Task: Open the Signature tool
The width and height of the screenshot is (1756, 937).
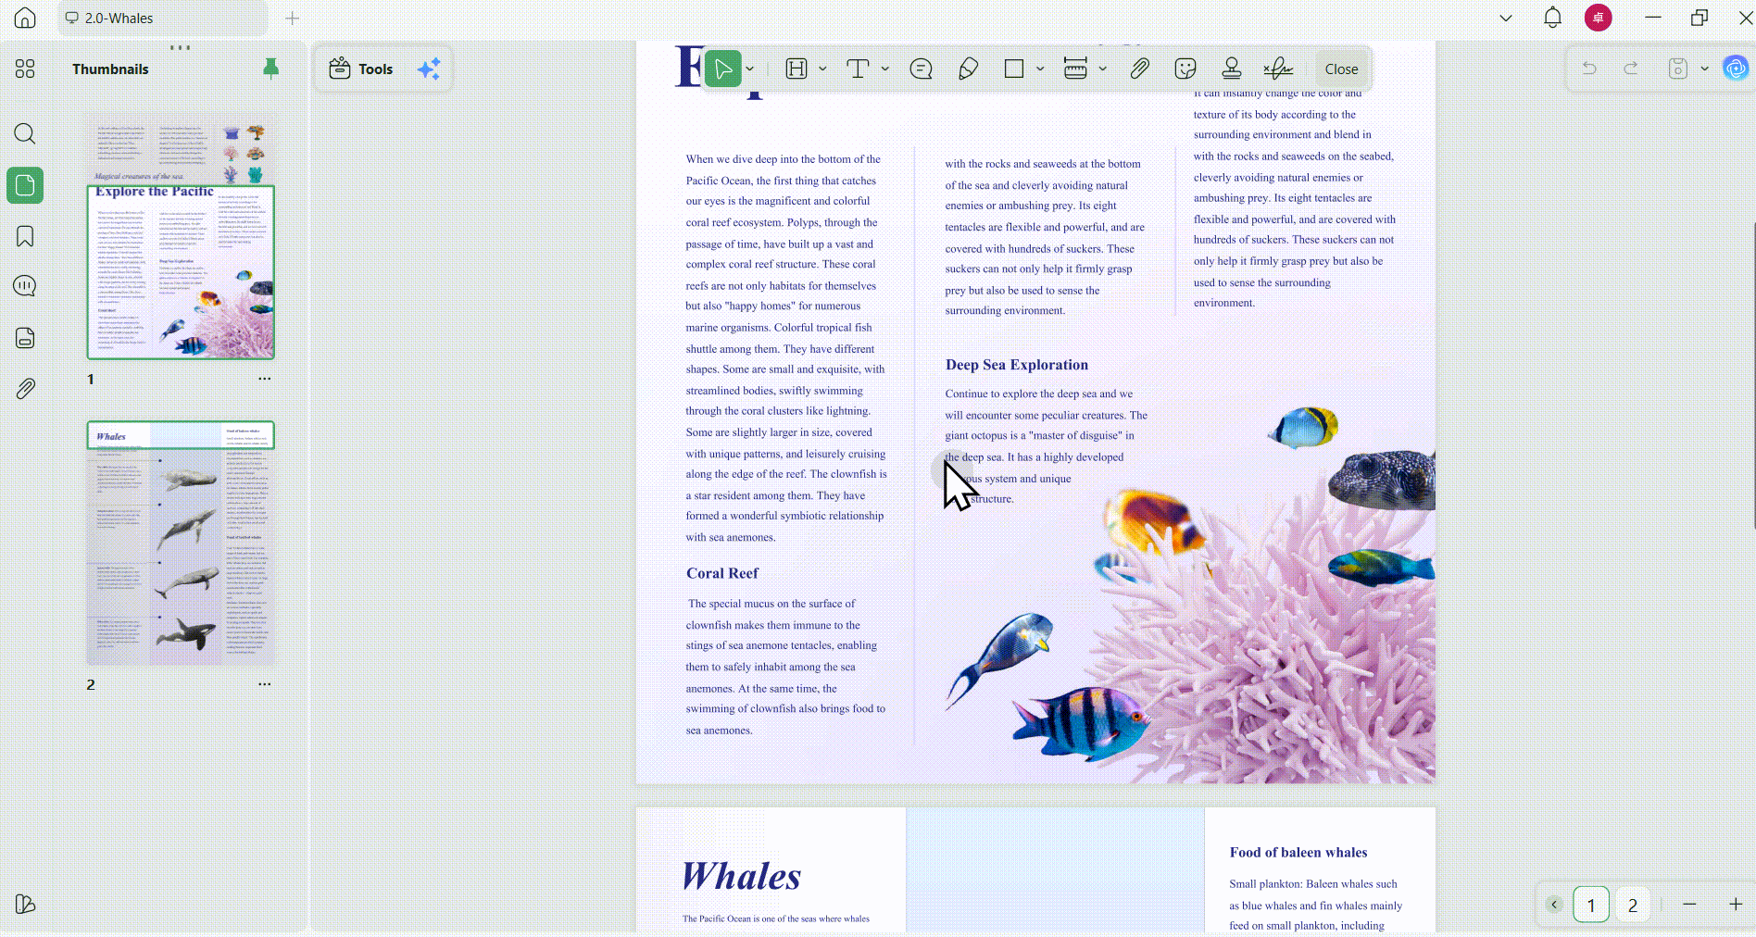Action: tap(1278, 69)
